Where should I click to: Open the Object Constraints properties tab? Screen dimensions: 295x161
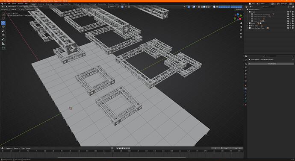(x=246, y=98)
